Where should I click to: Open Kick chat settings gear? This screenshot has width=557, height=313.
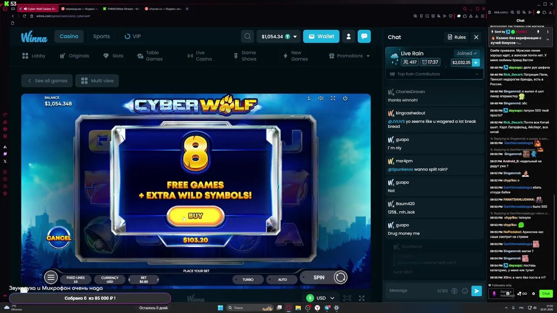point(534,294)
